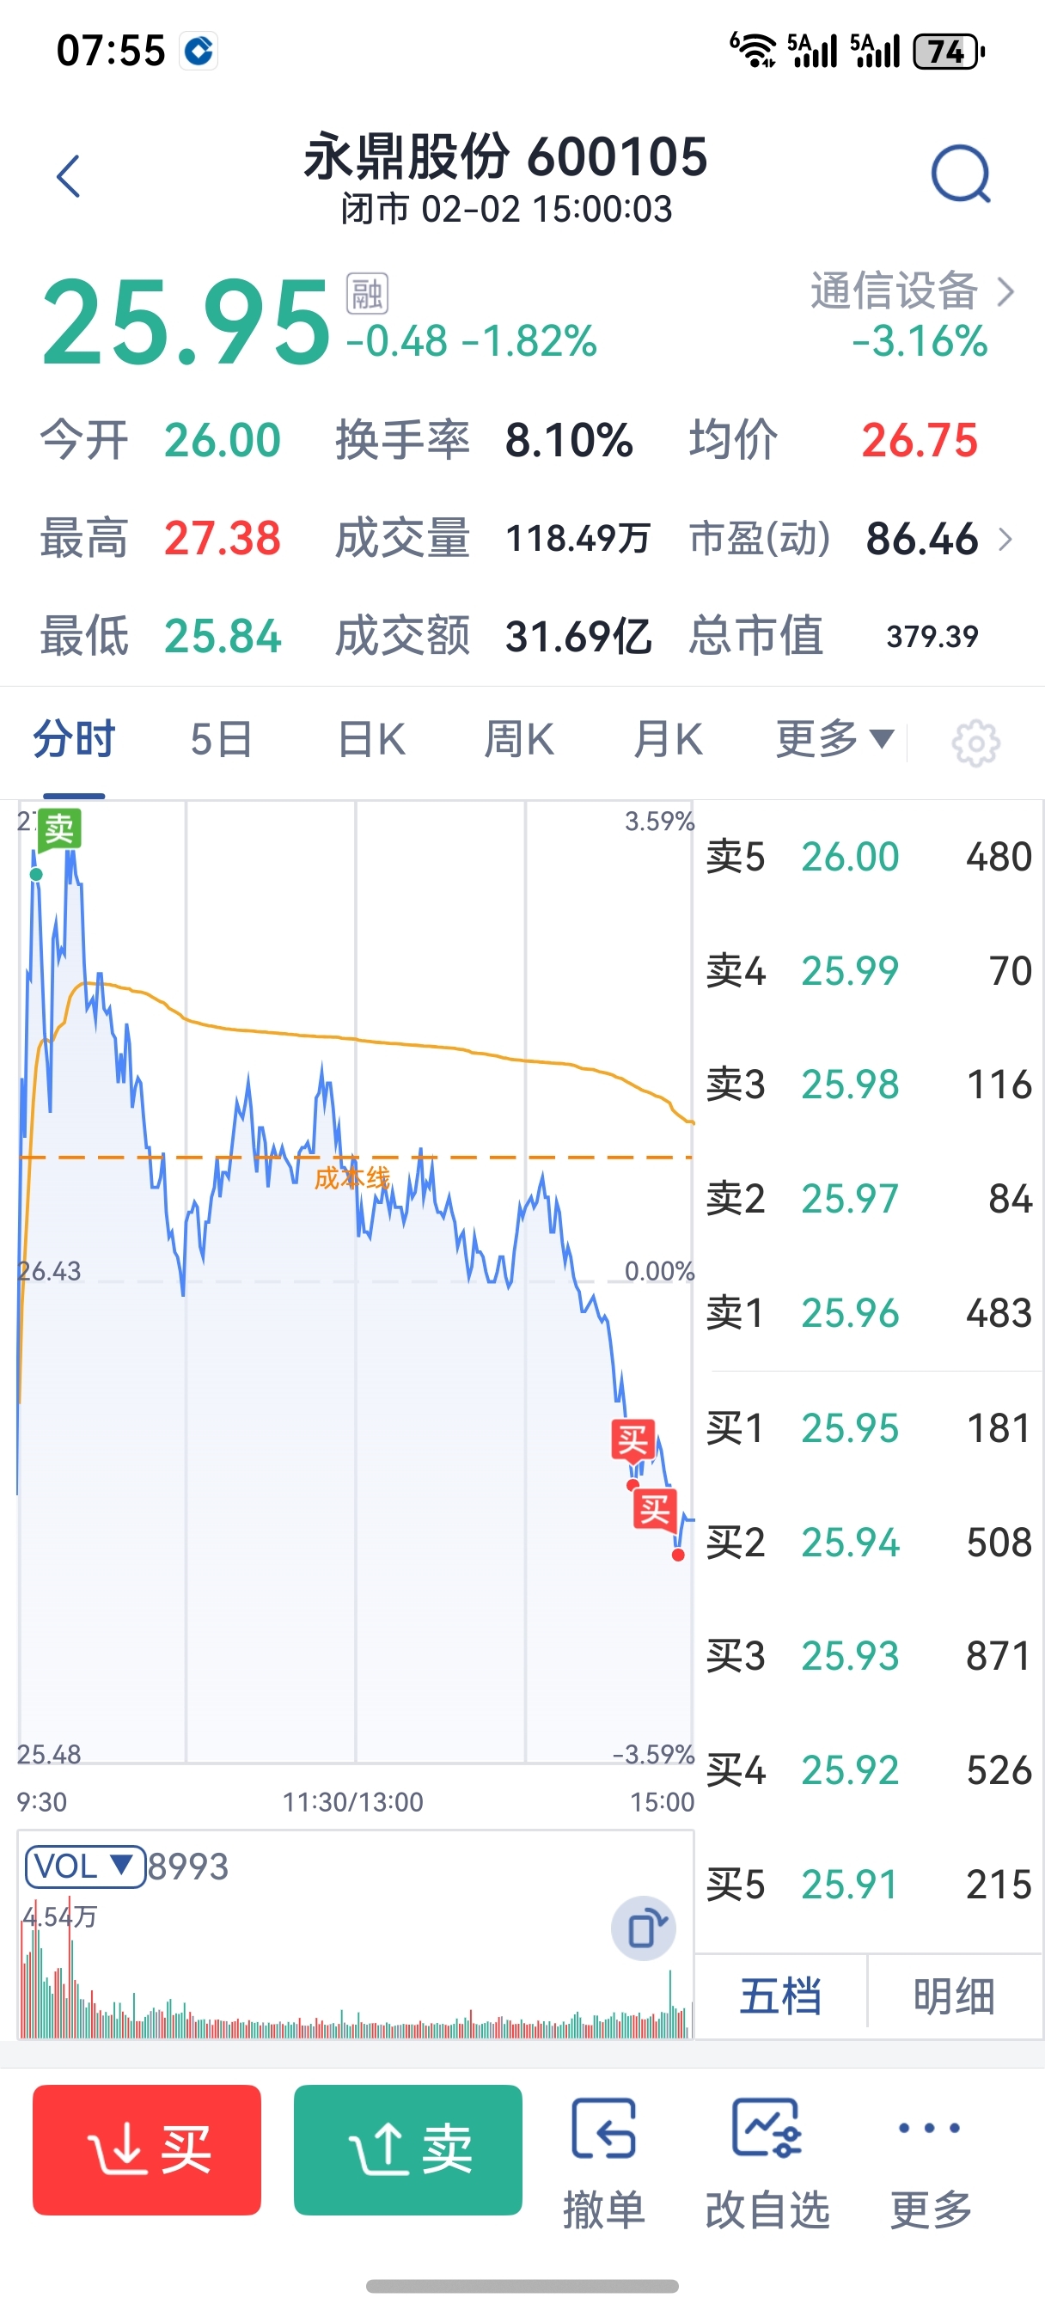Switch order book to 五档 view
The image size is (1045, 2310).
click(780, 1996)
